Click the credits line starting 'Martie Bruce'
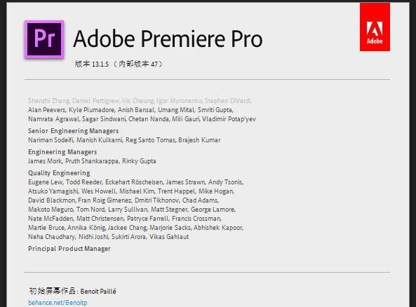The height and width of the screenshot is (307, 416). 136,228
